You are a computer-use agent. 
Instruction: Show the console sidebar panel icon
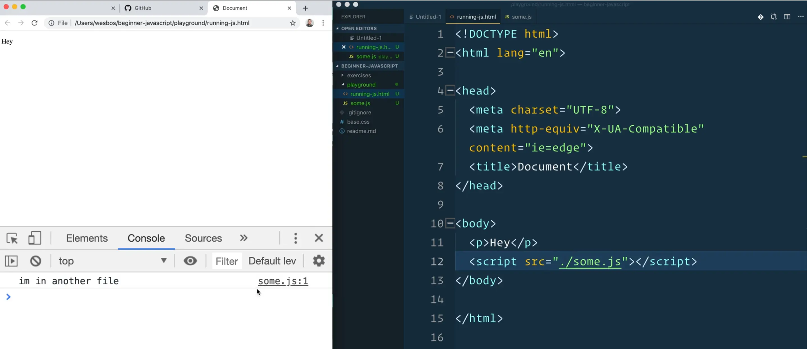11,261
